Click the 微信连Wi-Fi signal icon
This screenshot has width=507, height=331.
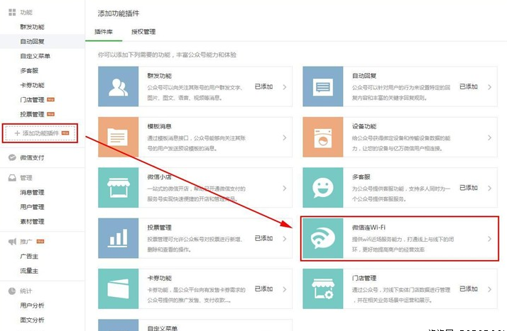pos(322,238)
